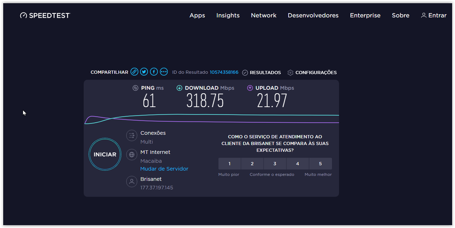Open the Sobre menu
The image size is (455, 228).
pos(401,15)
